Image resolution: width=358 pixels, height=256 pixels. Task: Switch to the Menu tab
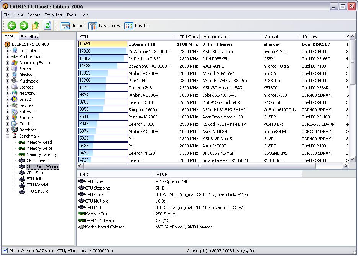tap(9, 36)
